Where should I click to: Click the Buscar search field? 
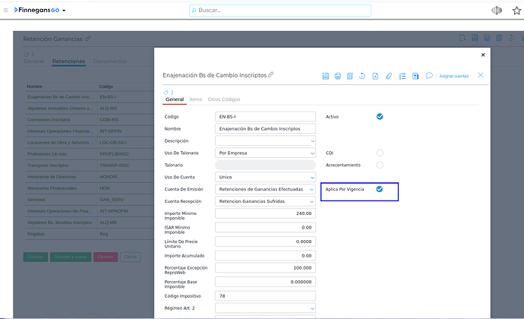click(280, 11)
